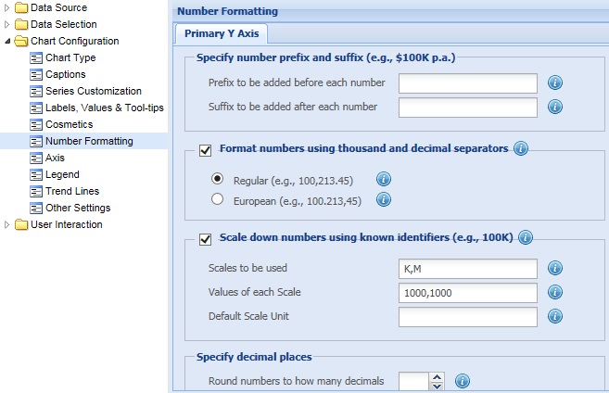
Task: Collapse the Chart Configuration folder
Action: (x=8, y=41)
